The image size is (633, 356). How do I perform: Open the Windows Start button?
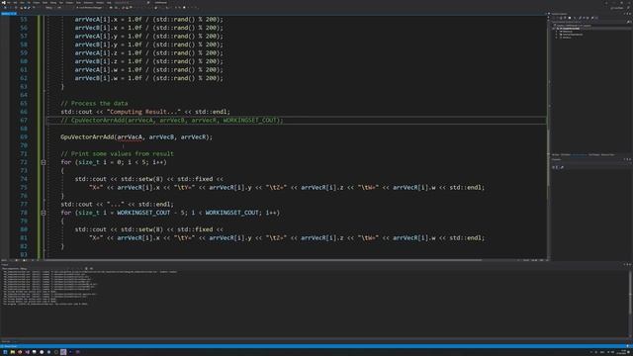point(5,352)
